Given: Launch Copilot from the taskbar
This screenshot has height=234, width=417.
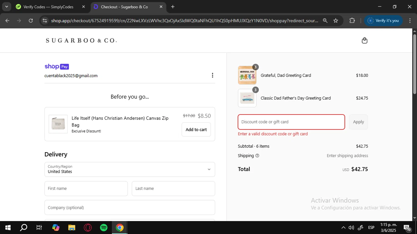Looking at the screenshot, I should tap(56, 228).
